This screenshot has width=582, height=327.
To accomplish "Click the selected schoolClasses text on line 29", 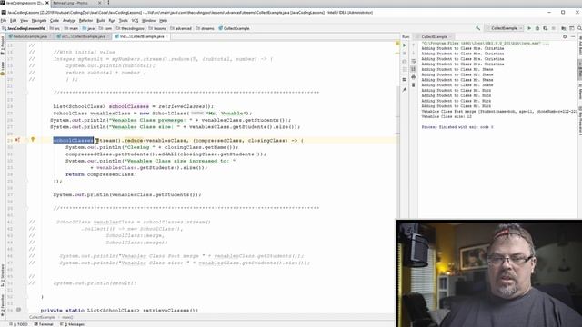I will (74, 141).
